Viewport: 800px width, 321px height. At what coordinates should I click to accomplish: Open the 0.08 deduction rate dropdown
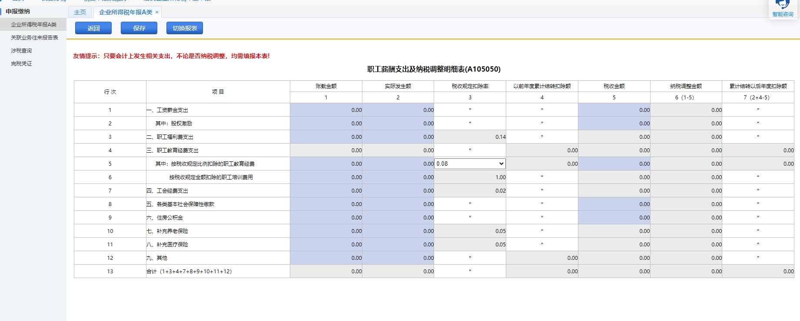coord(470,164)
